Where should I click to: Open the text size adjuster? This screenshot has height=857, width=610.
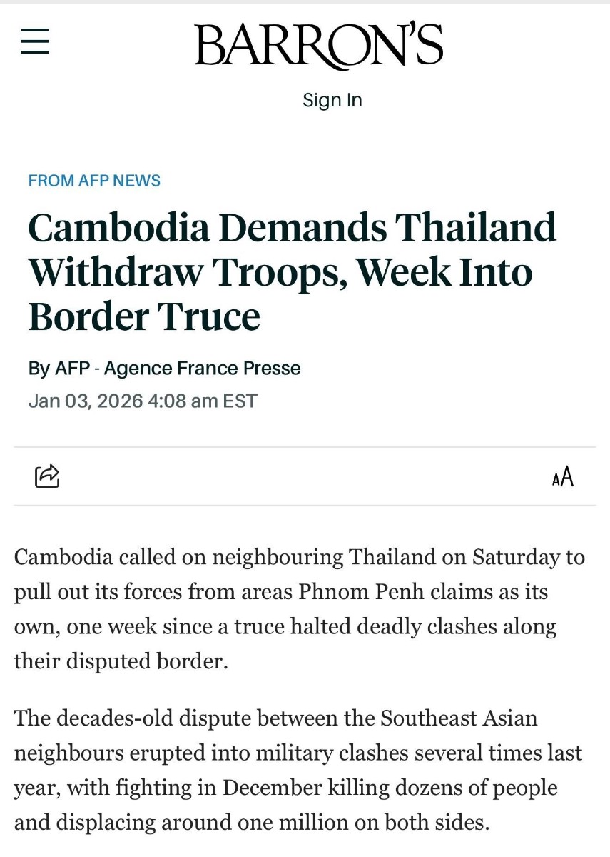pos(562,476)
